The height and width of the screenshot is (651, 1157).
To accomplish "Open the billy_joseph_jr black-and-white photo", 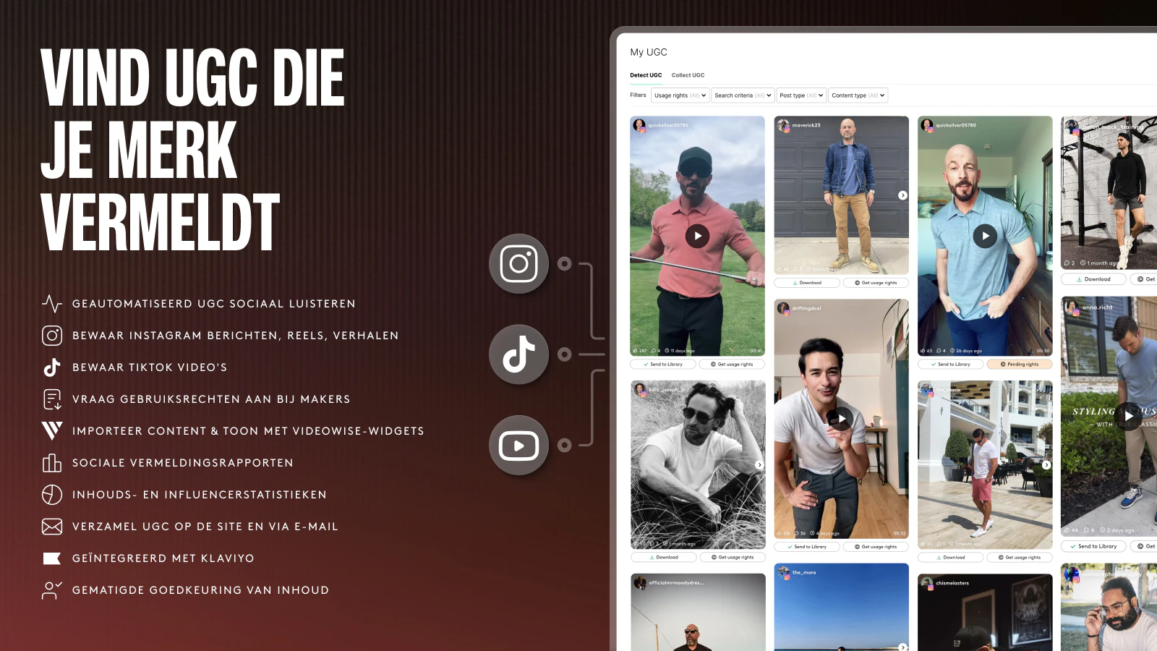I will [698, 465].
